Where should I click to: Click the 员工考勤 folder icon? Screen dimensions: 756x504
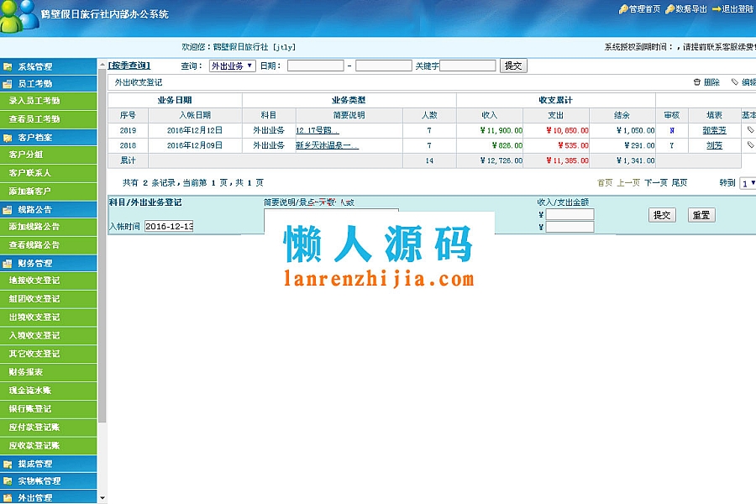point(8,84)
